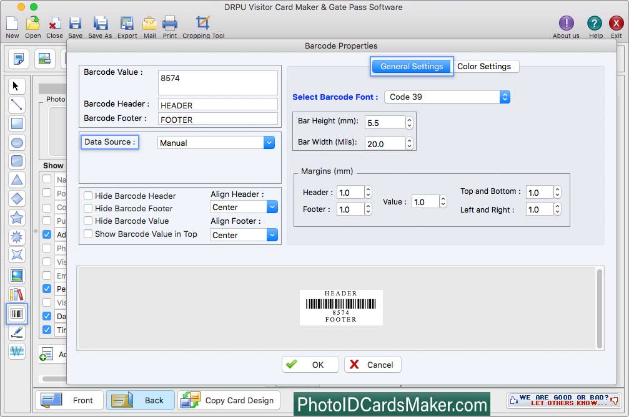Screen dimensions: 629x417
Task: Select the Signature pen tool
Action: click(x=16, y=332)
